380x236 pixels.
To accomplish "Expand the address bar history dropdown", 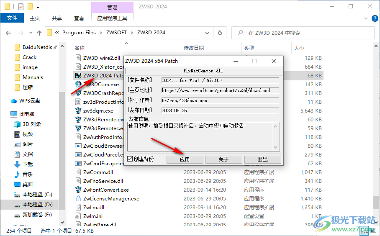I will (207, 33).
